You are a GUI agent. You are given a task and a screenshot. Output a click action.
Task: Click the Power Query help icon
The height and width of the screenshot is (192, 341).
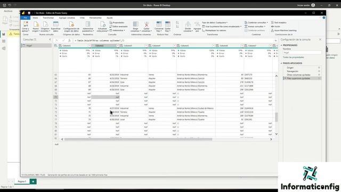(324, 18)
